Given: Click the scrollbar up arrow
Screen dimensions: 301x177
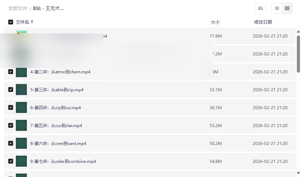Looking at the screenshot, I should 298,32.
